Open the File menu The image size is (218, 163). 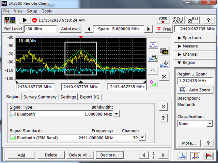coord(6,11)
